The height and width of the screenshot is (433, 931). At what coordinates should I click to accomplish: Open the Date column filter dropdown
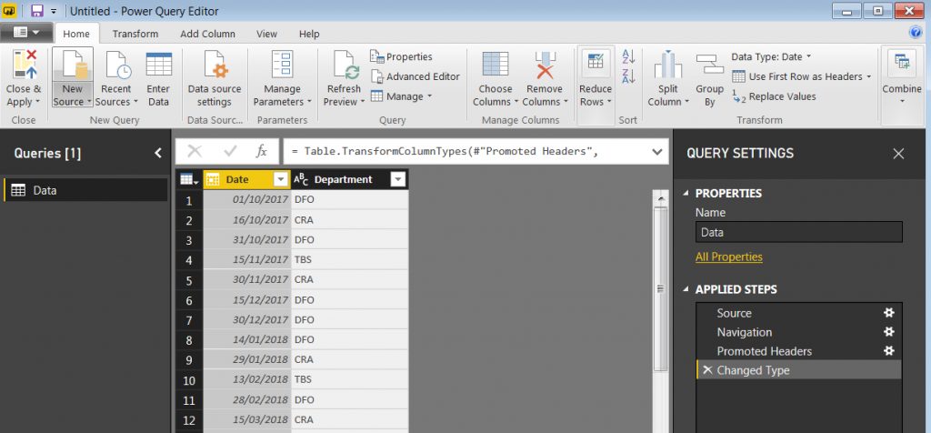pyautogui.click(x=280, y=180)
